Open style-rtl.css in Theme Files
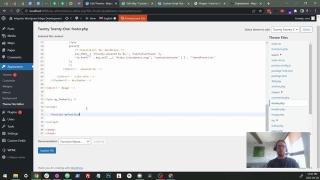320x180 pixels. 278,60
